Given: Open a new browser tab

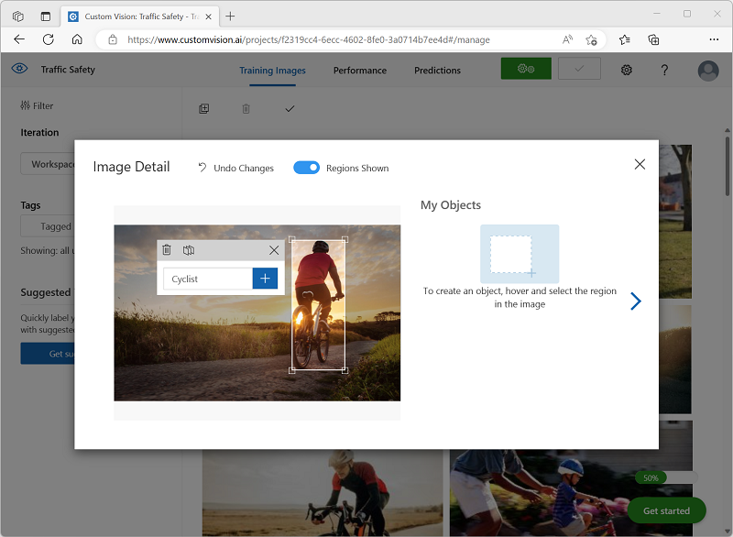Looking at the screenshot, I should pyautogui.click(x=230, y=16).
